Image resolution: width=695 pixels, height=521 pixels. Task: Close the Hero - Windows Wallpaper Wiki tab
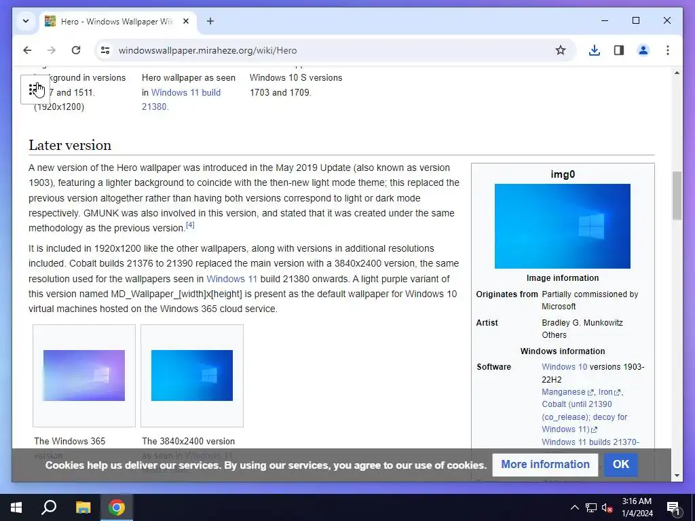(186, 21)
